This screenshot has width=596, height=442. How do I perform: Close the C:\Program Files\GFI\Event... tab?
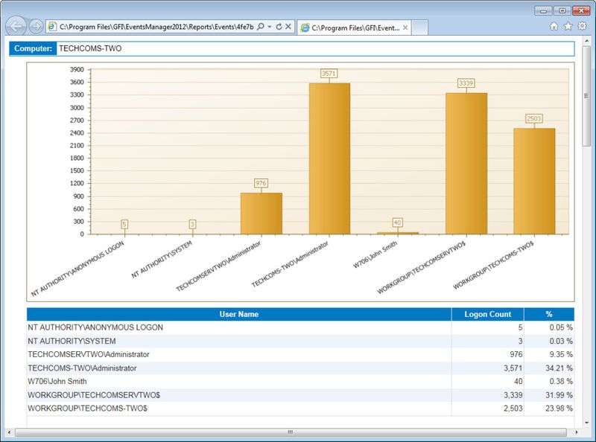pos(405,28)
